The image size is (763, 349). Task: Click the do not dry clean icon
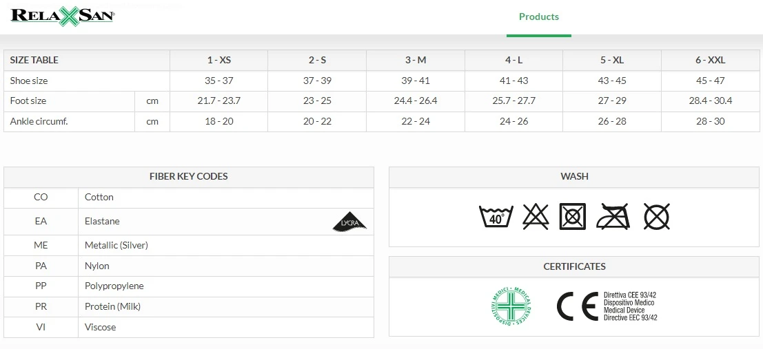[656, 217]
